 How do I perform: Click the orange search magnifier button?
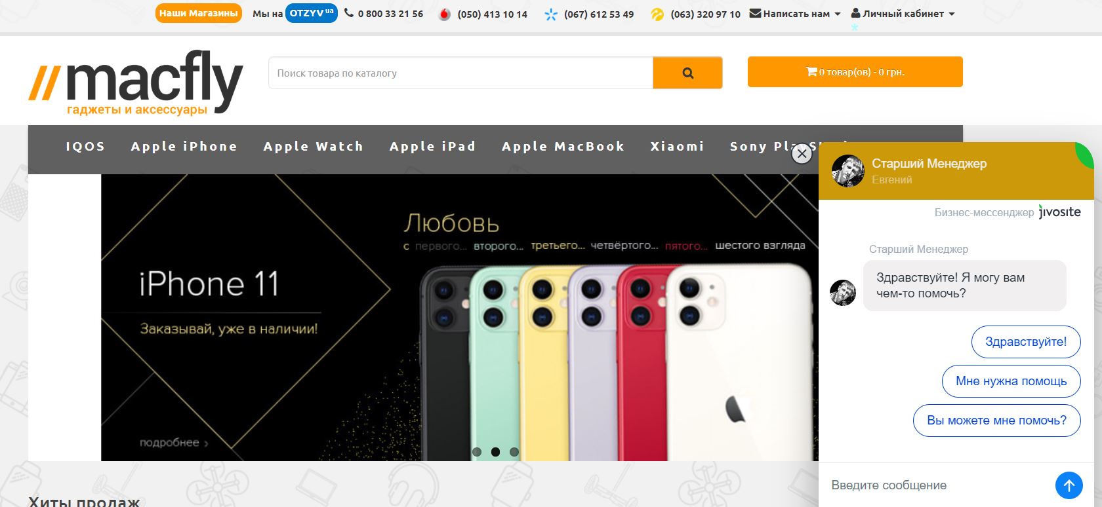click(x=687, y=73)
